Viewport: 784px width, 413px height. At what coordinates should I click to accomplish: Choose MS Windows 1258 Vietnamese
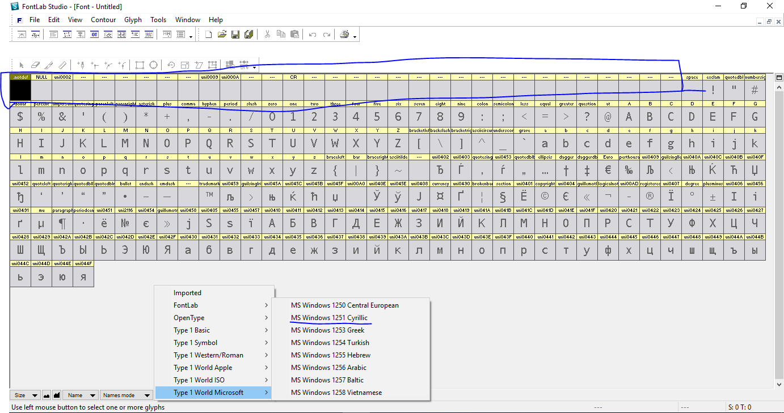coord(351,393)
